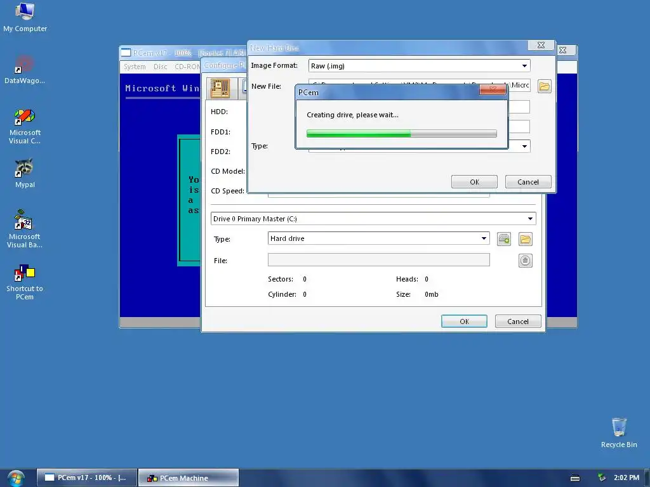
Task: Click the 'CD Model:' label
Action: point(228,171)
